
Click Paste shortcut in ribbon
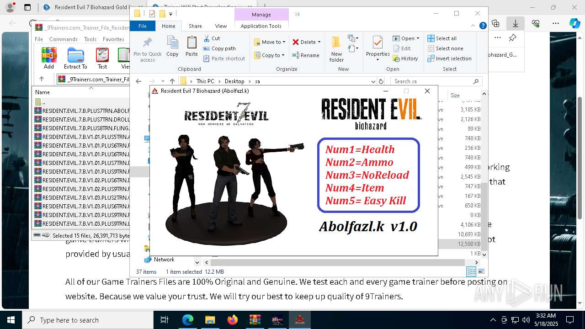(x=224, y=58)
